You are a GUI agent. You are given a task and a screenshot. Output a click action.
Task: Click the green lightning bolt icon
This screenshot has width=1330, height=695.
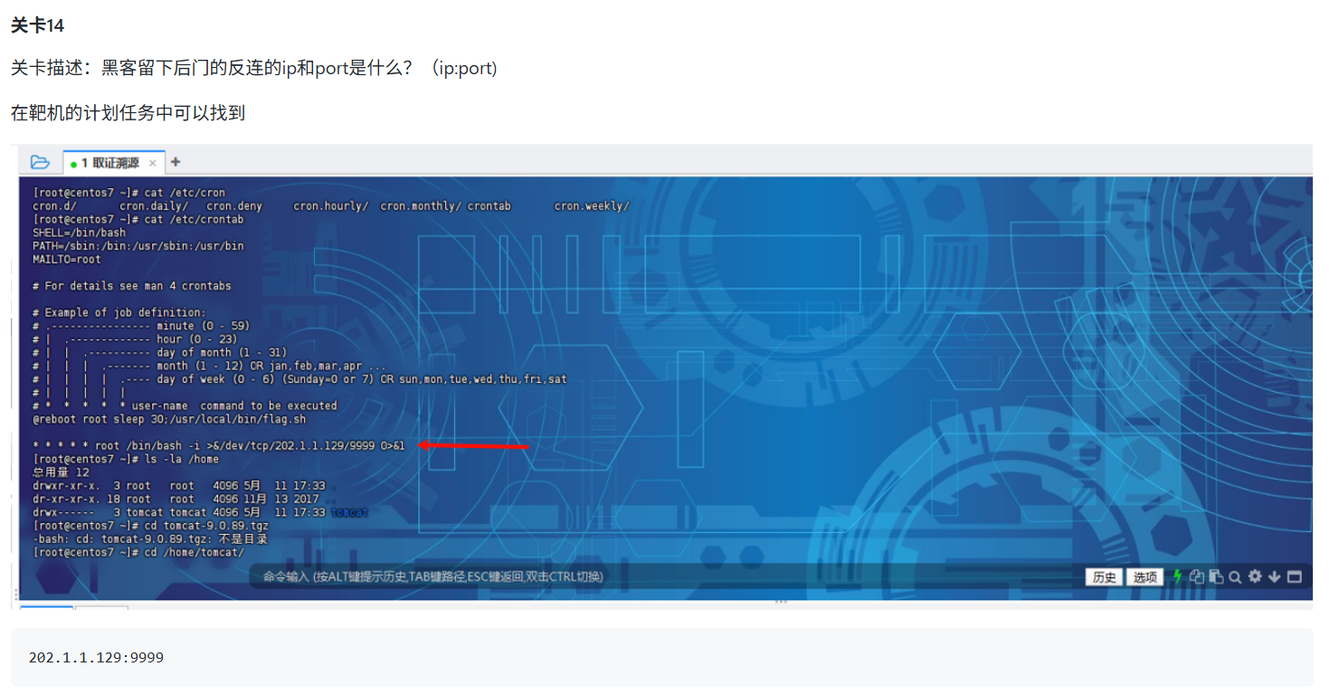(1177, 576)
